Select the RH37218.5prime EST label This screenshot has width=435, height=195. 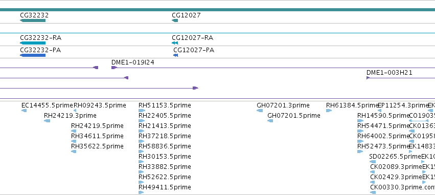coord(165,136)
